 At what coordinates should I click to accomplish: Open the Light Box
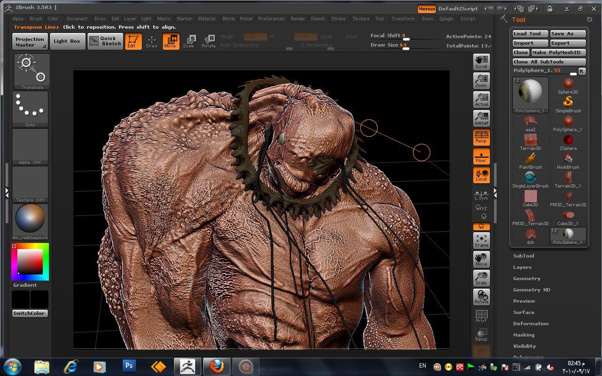pos(67,41)
